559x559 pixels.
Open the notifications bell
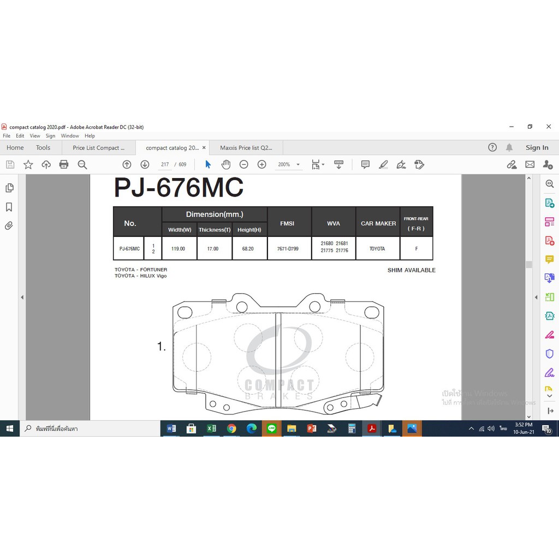(509, 147)
